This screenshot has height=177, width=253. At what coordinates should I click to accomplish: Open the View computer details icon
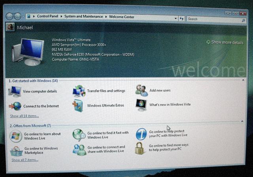click(x=15, y=91)
